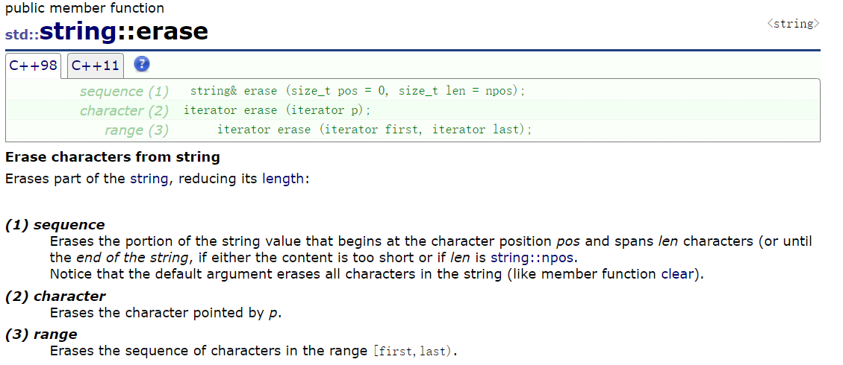Open the 'clear' member function link
The height and width of the screenshot is (365, 843).
coord(677,274)
